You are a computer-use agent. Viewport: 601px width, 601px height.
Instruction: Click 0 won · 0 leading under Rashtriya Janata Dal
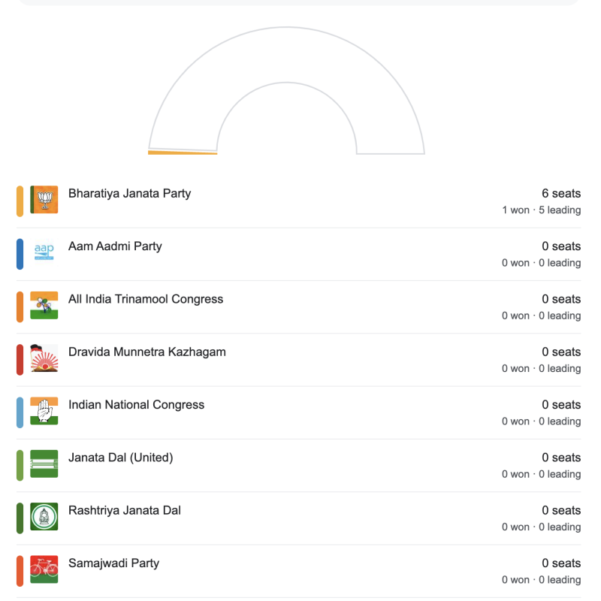coord(540,527)
